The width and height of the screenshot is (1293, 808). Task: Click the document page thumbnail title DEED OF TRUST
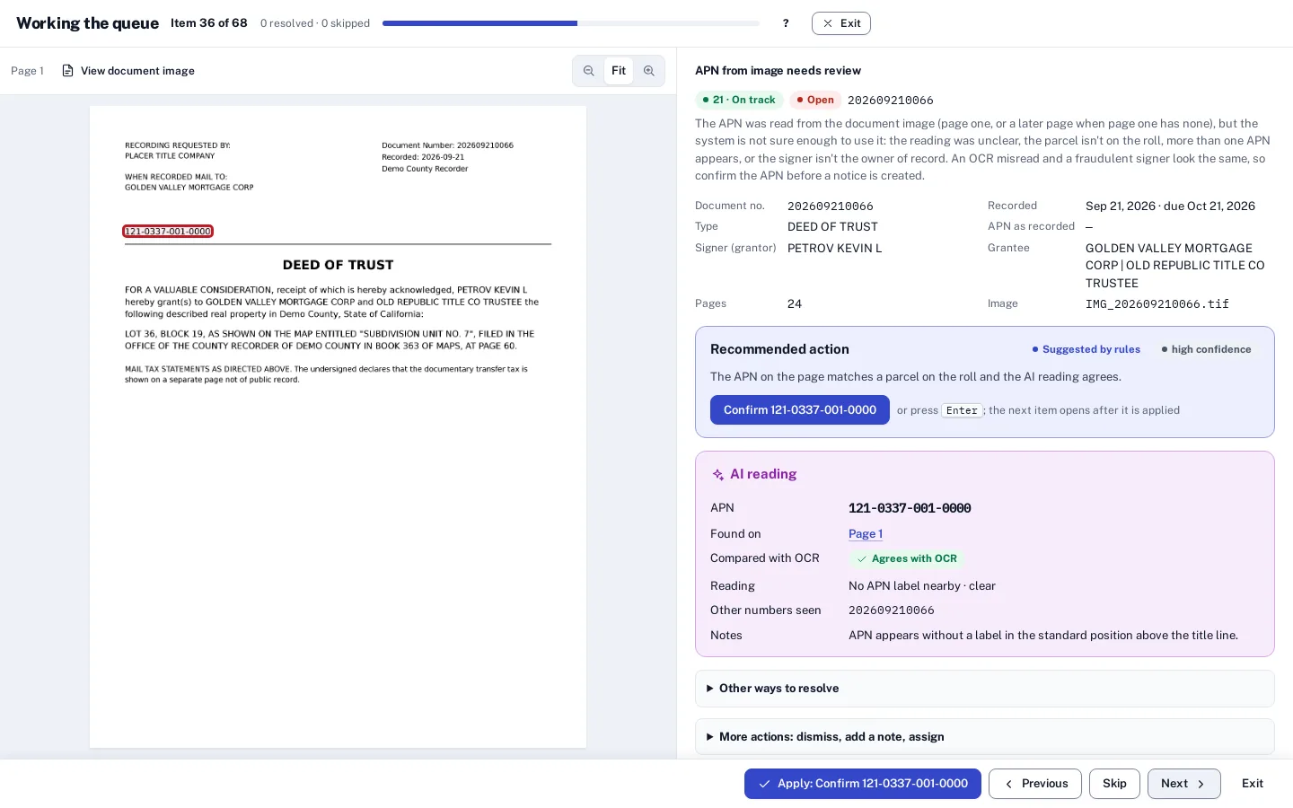[x=338, y=265]
